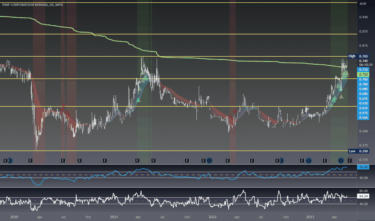
Task: Open the earnings marker from late February 2020
Action: [x=30, y=161]
